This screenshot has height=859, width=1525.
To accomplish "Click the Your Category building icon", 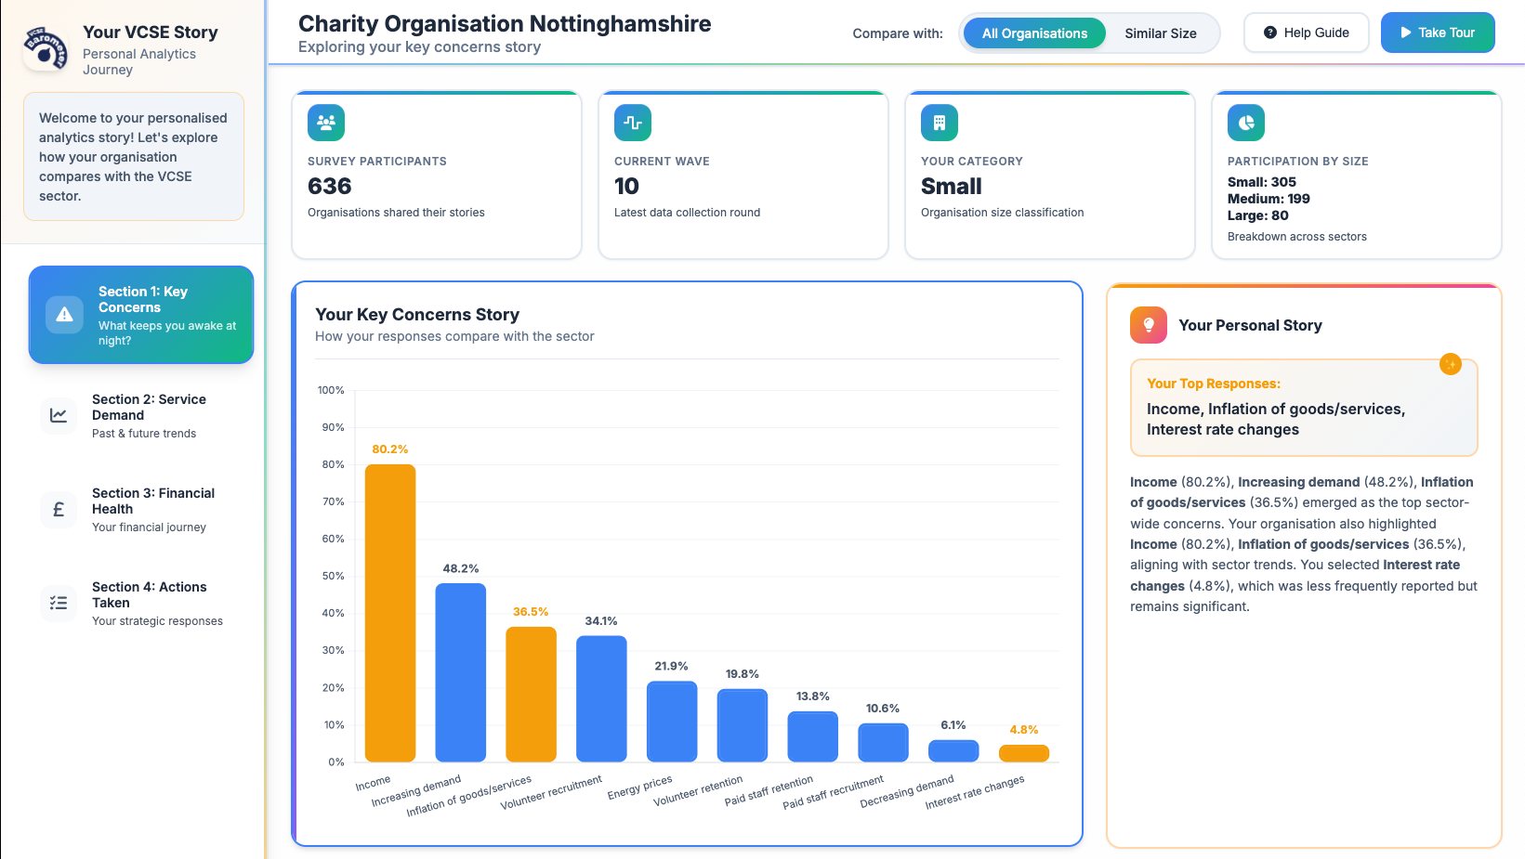I will coord(939,122).
